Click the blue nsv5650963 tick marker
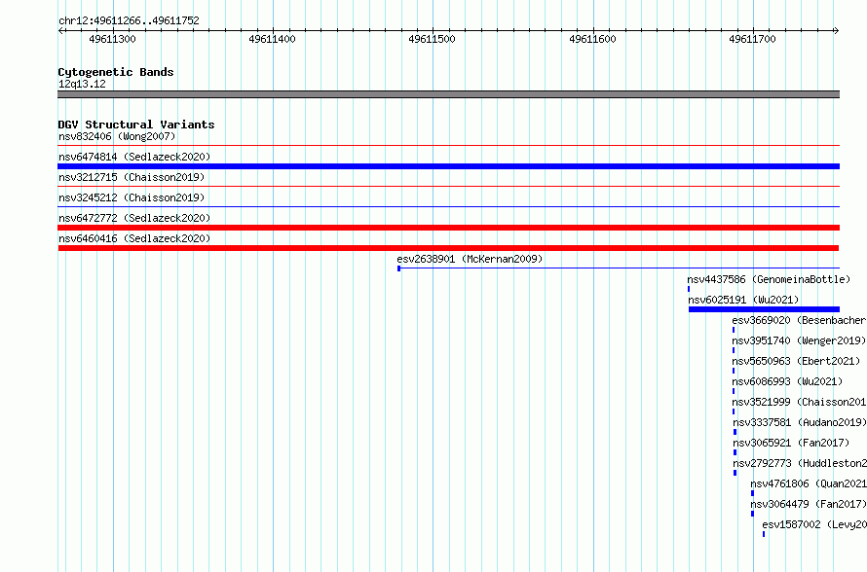The height and width of the screenshot is (572, 867). click(734, 371)
